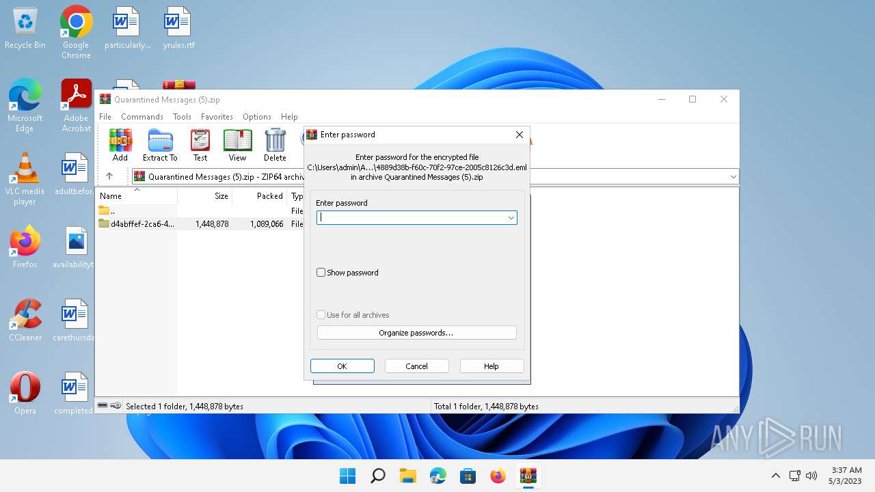Image resolution: width=875 pixels, height=492 pixels.
Task: Select the particularly... Word document icon
Action: [x=127, y=29]
